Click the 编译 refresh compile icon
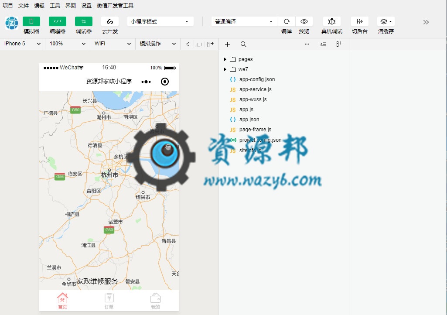This screenshot has height=315, width=447. pyautogui.click(x=287, y=21)
